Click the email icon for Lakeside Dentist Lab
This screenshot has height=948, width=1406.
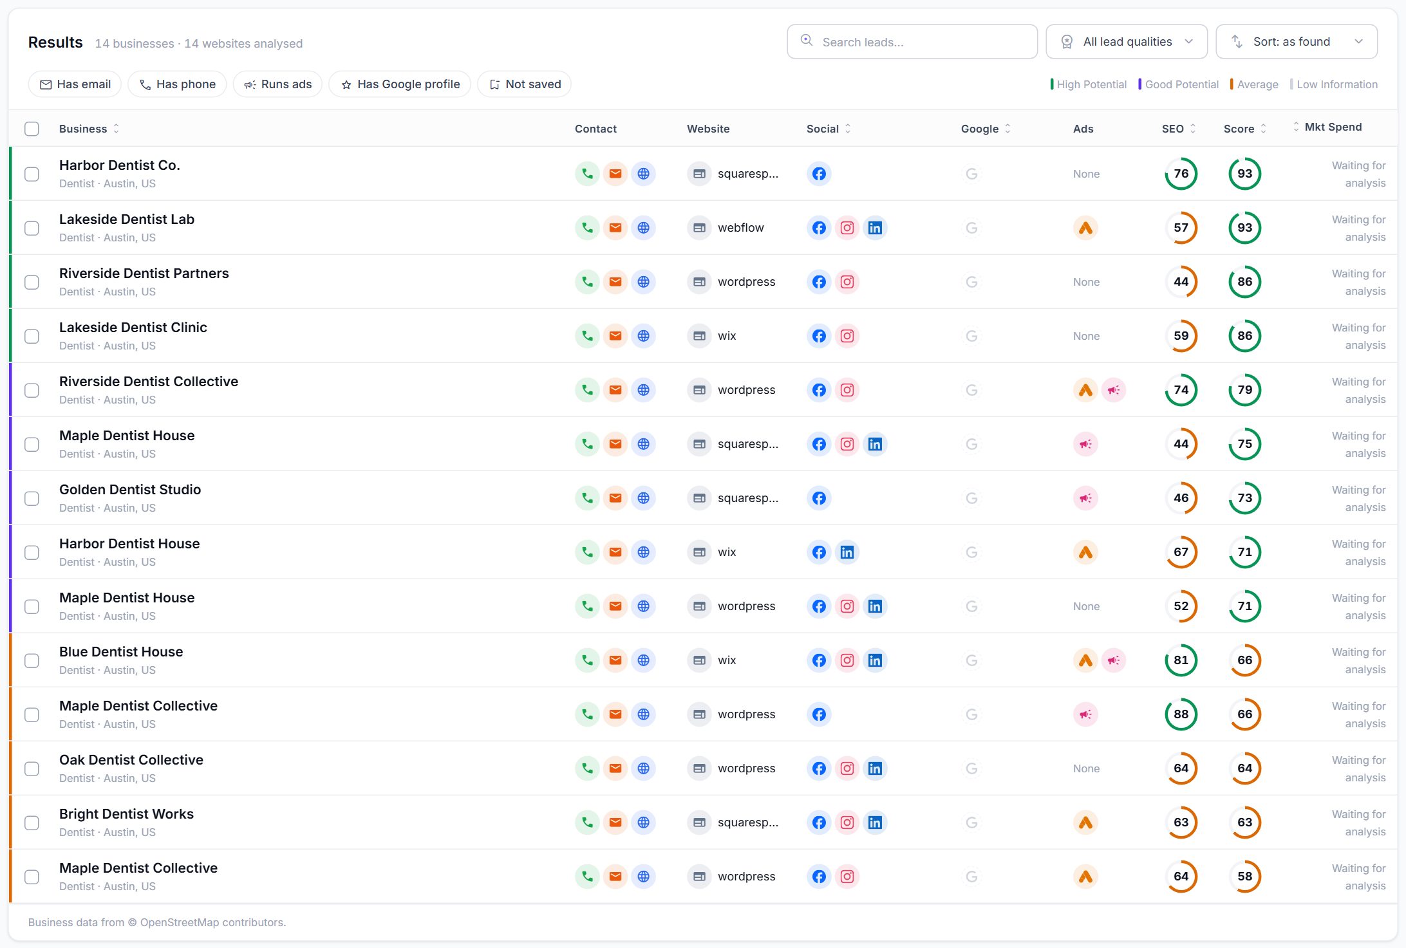615,228
